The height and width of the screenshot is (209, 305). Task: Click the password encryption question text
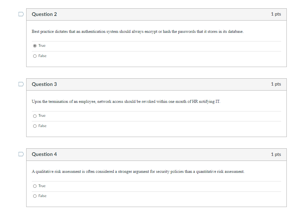[137, 32]
